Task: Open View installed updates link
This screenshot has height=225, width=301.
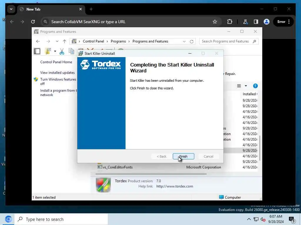Action: click(x=57, y=73)
